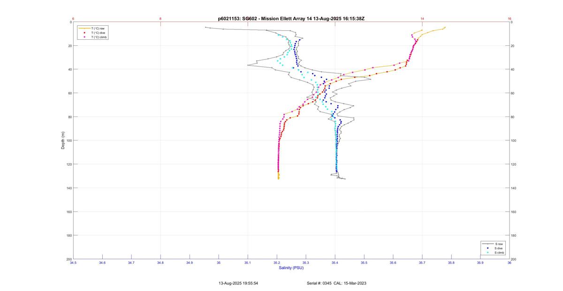Screen dimensions: 563x291
Task: Click the 180 tick on left depth axis
Action: click(69, 235)
